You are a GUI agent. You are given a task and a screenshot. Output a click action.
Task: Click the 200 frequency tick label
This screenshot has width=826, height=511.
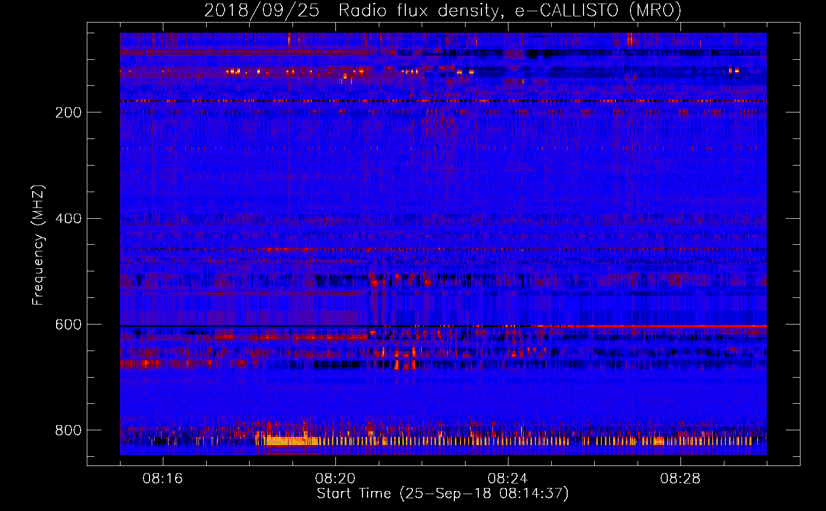[68, 112]
